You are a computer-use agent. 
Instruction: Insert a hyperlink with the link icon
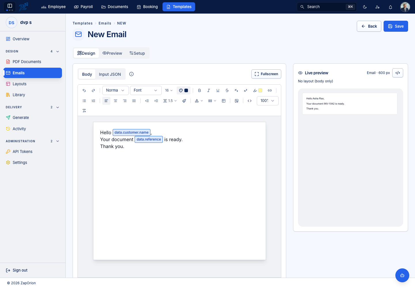pos(270,90)
